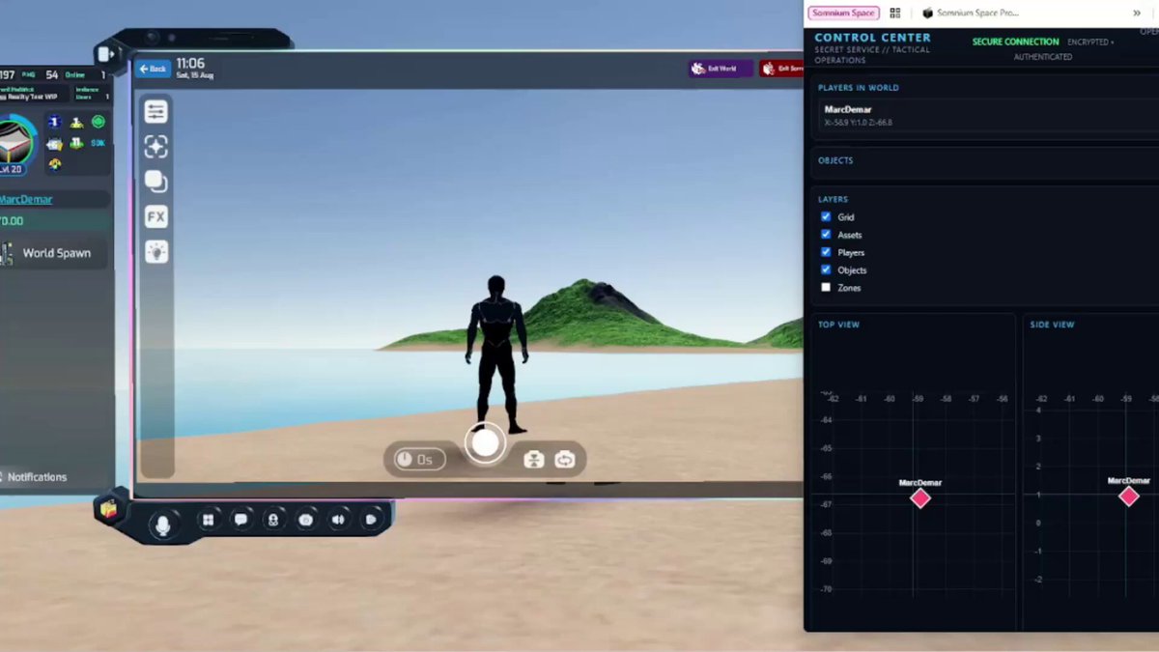This screenshot has height=652, width=1159.
Task: Open the avatar icon in bottom bar
Action: click(273, 520)
